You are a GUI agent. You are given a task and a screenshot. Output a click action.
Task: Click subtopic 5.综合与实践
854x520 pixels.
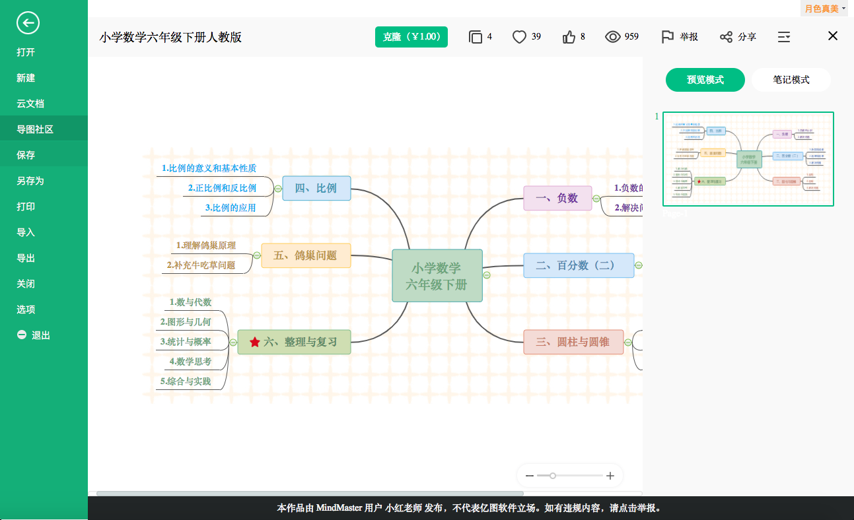pyautogui.click(x=186, y=381)
